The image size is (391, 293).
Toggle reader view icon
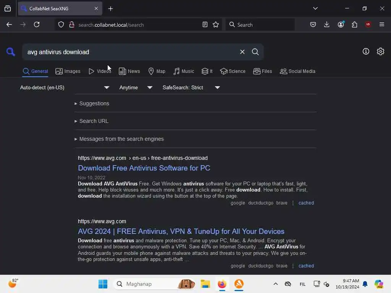[x=205, y=24]
